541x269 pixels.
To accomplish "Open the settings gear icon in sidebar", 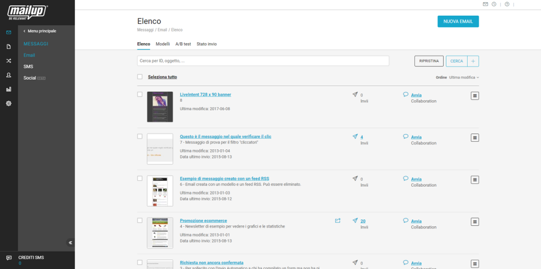I will [8, 103].
